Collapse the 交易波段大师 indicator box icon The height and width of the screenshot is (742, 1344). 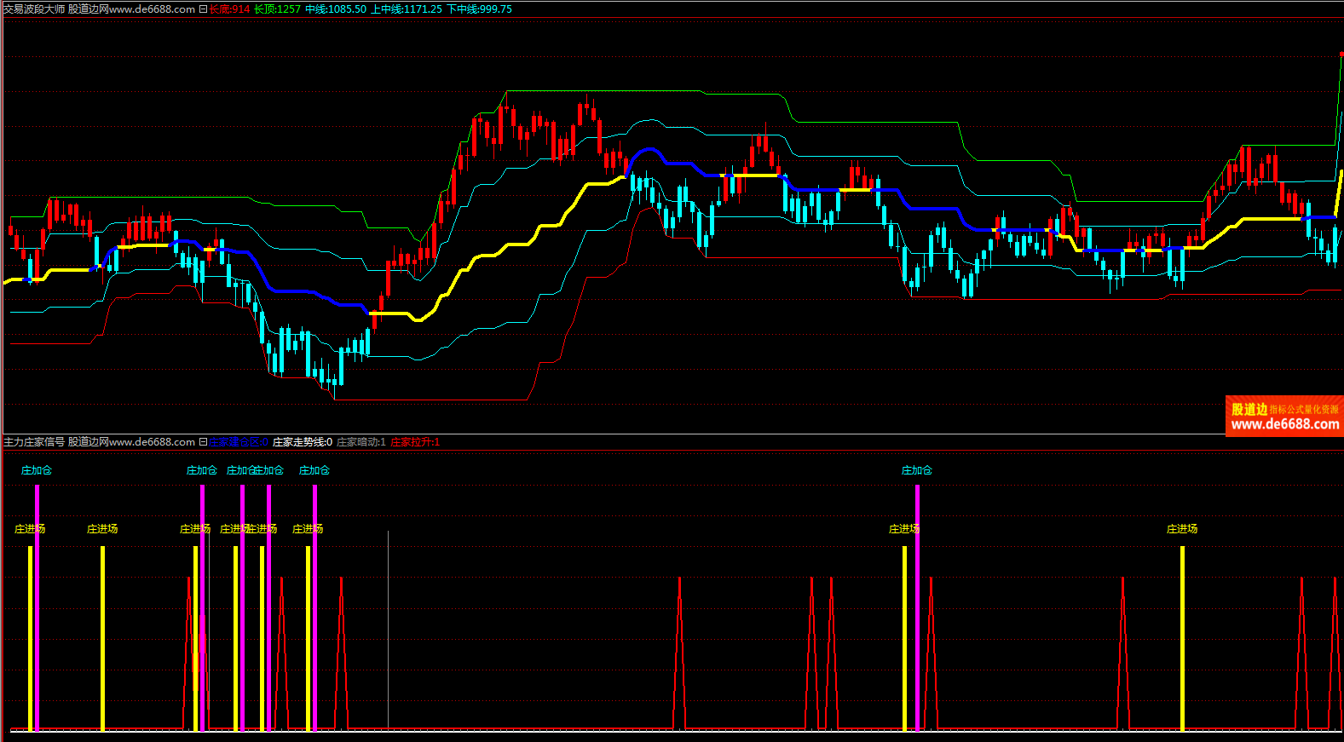pyautogui.click(x=203, y=9)
